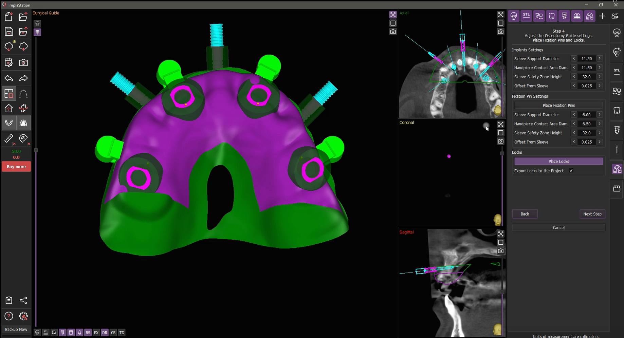624x338 pixels.
Task: Click the Coronal view slice slider
Action: click(x=502, y=153)
